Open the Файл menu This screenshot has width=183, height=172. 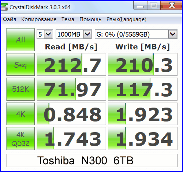click(x=10, y=19)
